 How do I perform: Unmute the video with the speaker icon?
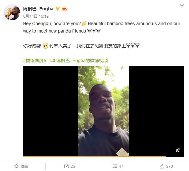178,150
